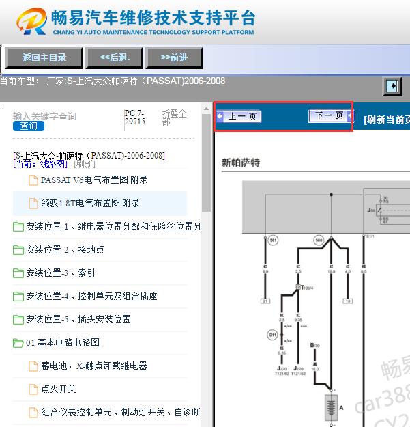The image size is (410, 427).
Task: Click open folder icon of 01 基本电路电路图
Action: point(18,343)
